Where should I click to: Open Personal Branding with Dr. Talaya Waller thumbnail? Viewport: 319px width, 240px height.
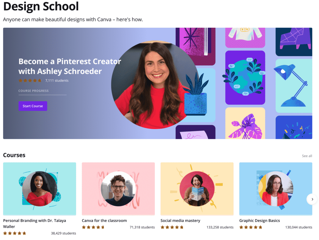click(40, 189)
